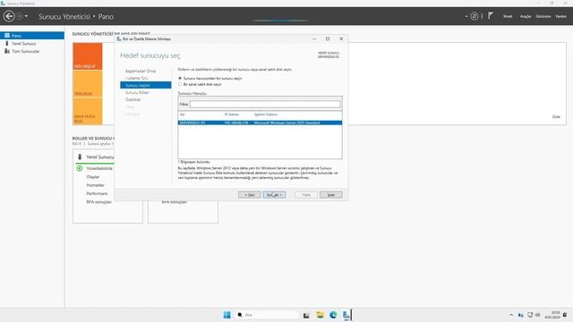Open BPA sonuçları in Yerel Sunucu tile

point(98,202)
